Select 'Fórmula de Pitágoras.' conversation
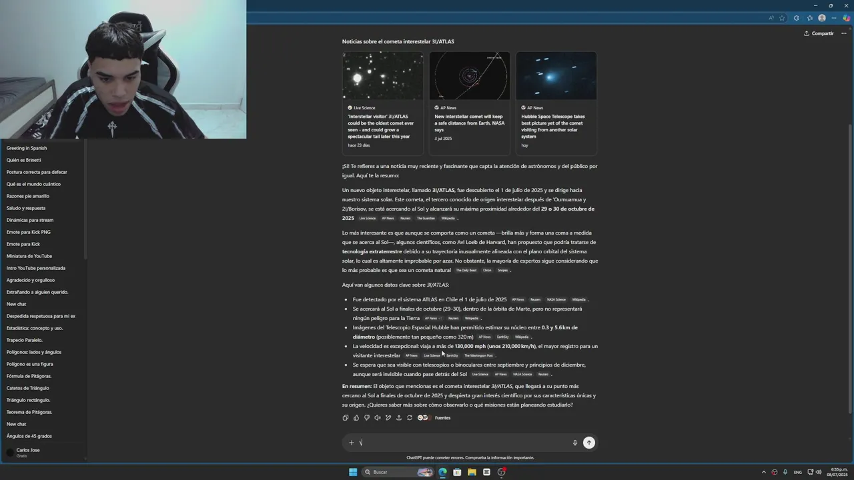Screen dimensions: 854x480 click(29, 376)
